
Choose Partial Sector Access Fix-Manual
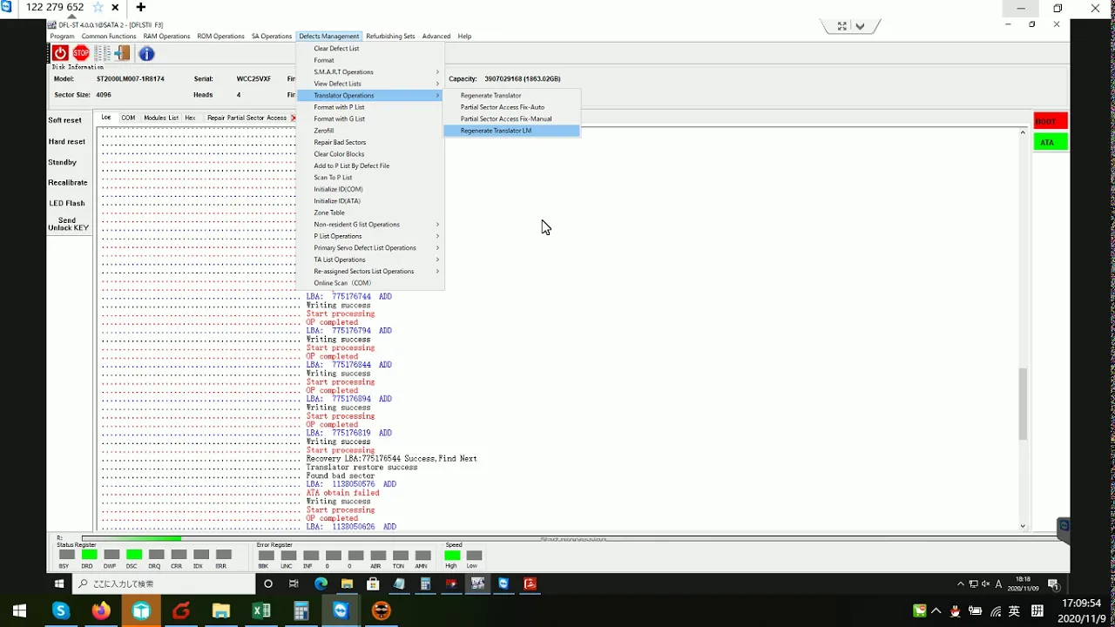point(510,119)
